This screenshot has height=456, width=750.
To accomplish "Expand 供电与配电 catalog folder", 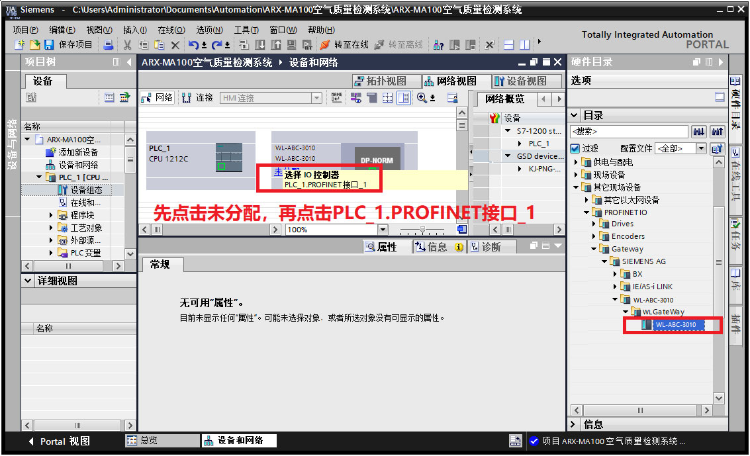I will tap(577, 162).
